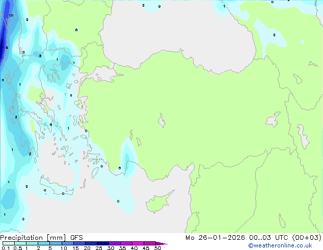Select the 10–15 mm legend color swatch

coord(67,243)
